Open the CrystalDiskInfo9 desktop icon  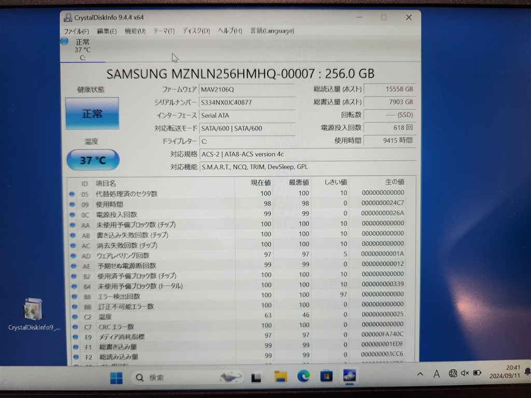pyautogui.click(x=33, y=314)
